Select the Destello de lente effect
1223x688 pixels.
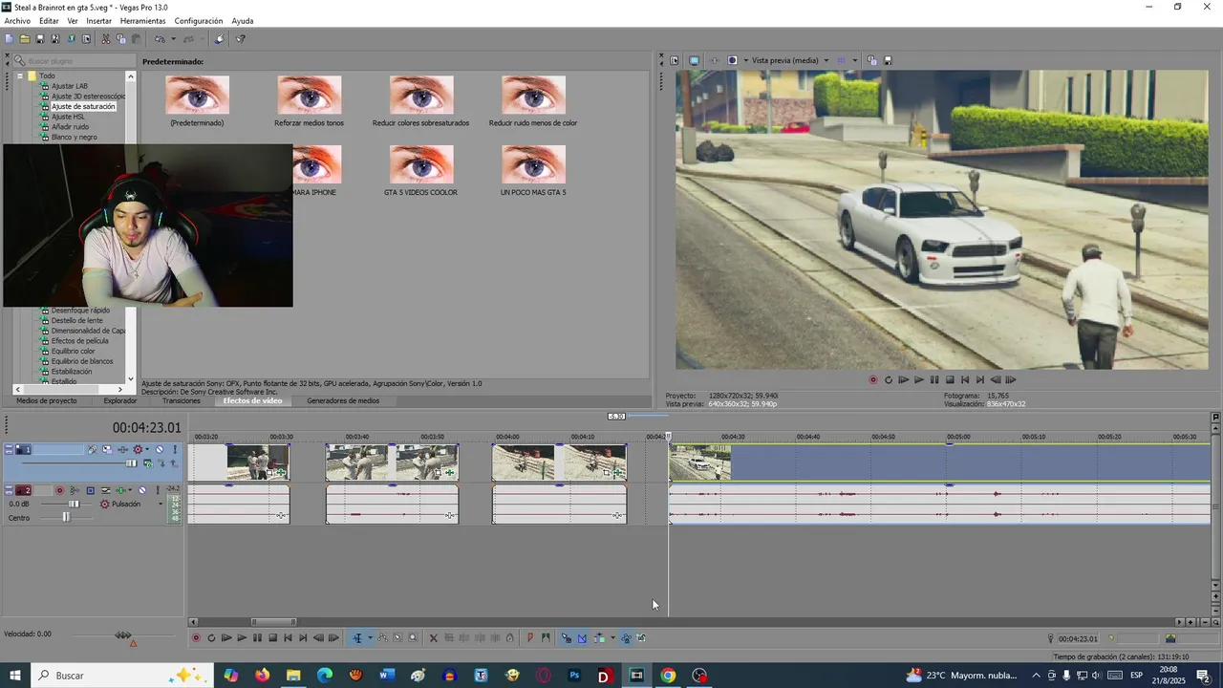point(76,321)
